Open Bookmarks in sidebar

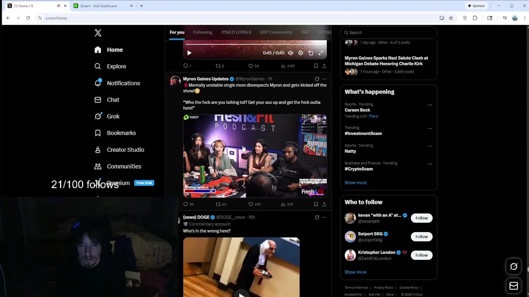[115, 133]
